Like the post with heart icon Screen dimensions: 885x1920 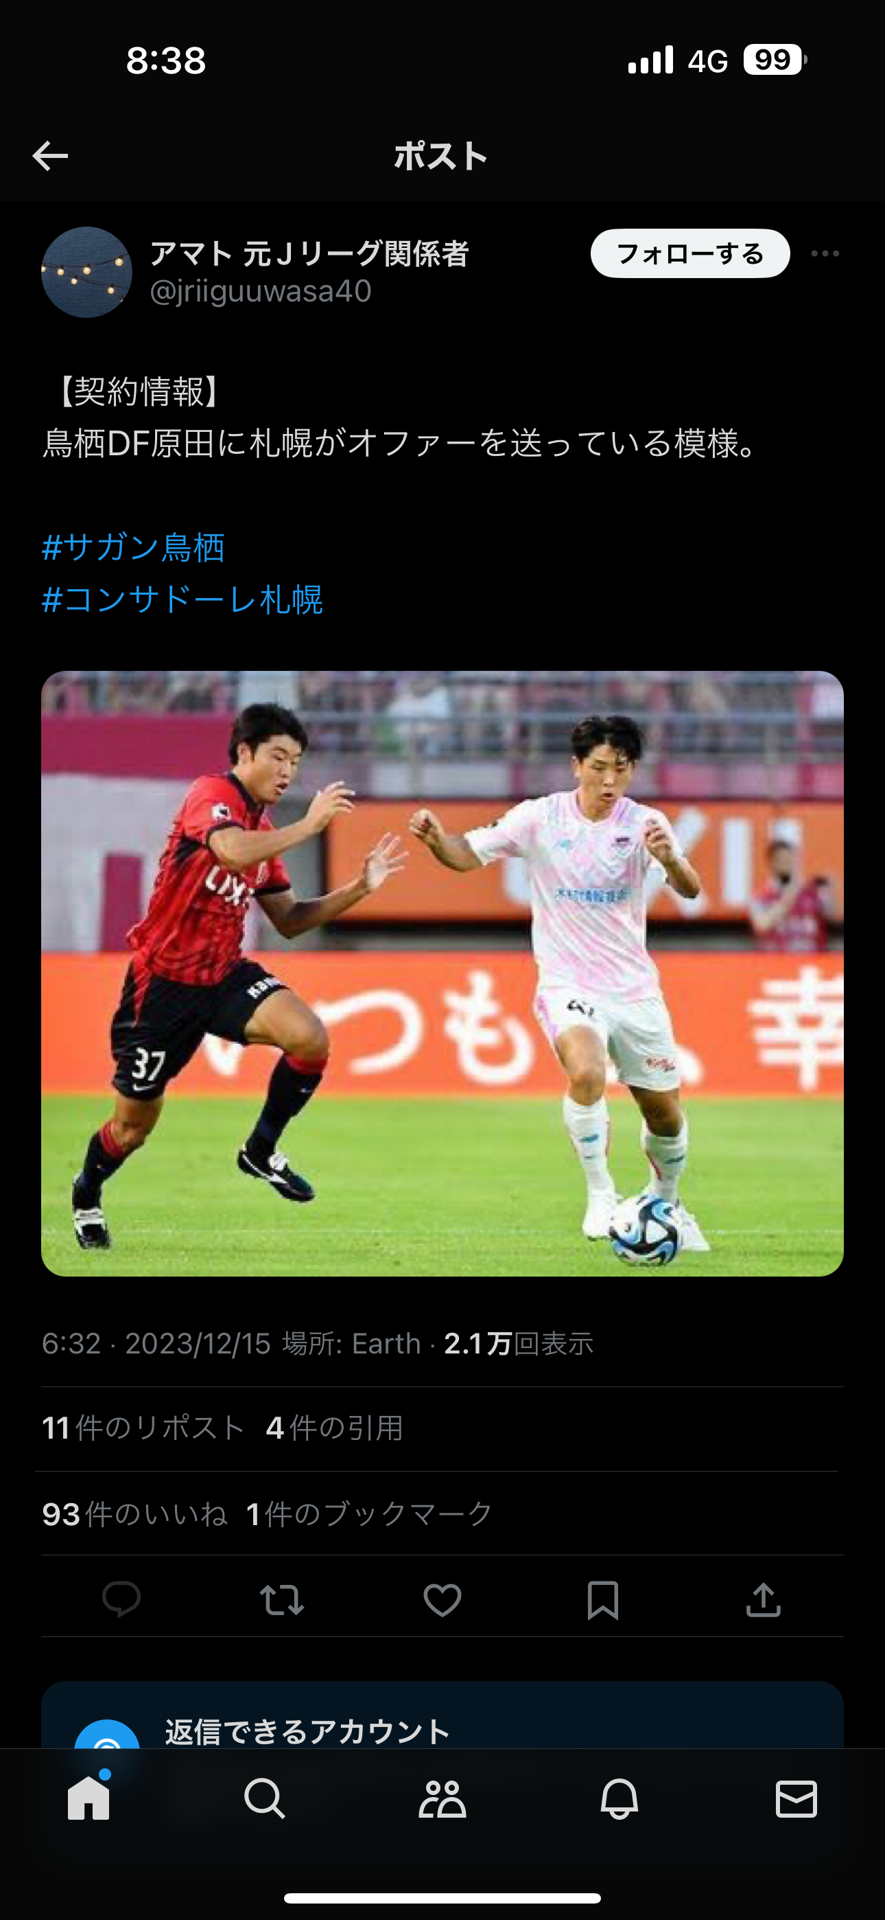tap(442, 1599)
